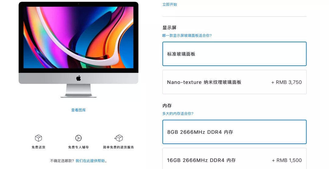Click the + RMB 1,500 price text
329x169 pixels.
[287, 160]
